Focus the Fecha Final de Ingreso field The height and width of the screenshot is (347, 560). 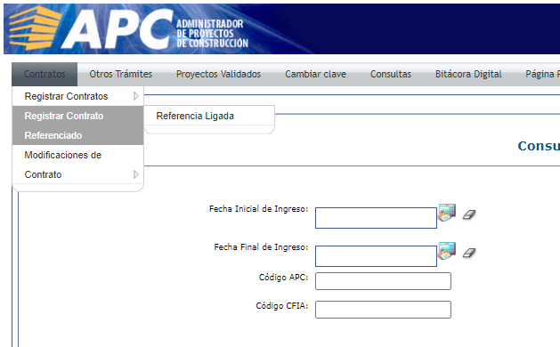[376, 256]
